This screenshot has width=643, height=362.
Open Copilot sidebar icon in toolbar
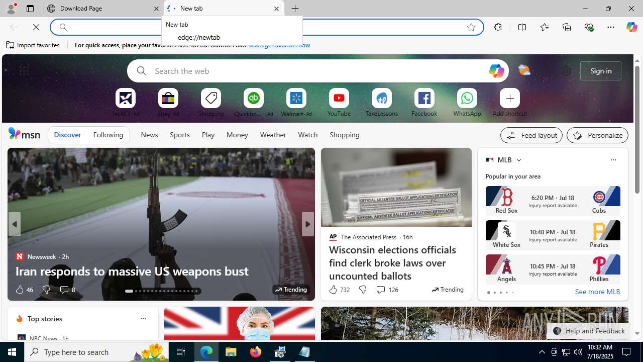click(631, 27)
